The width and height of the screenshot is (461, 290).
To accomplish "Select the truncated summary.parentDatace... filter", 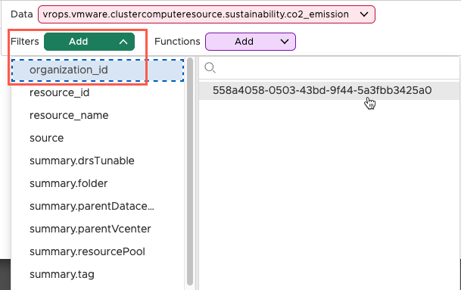I will click(98, 206).
